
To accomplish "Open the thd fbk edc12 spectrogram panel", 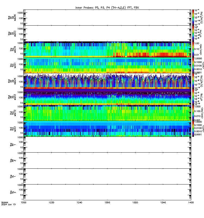I will tap(107, 113).
